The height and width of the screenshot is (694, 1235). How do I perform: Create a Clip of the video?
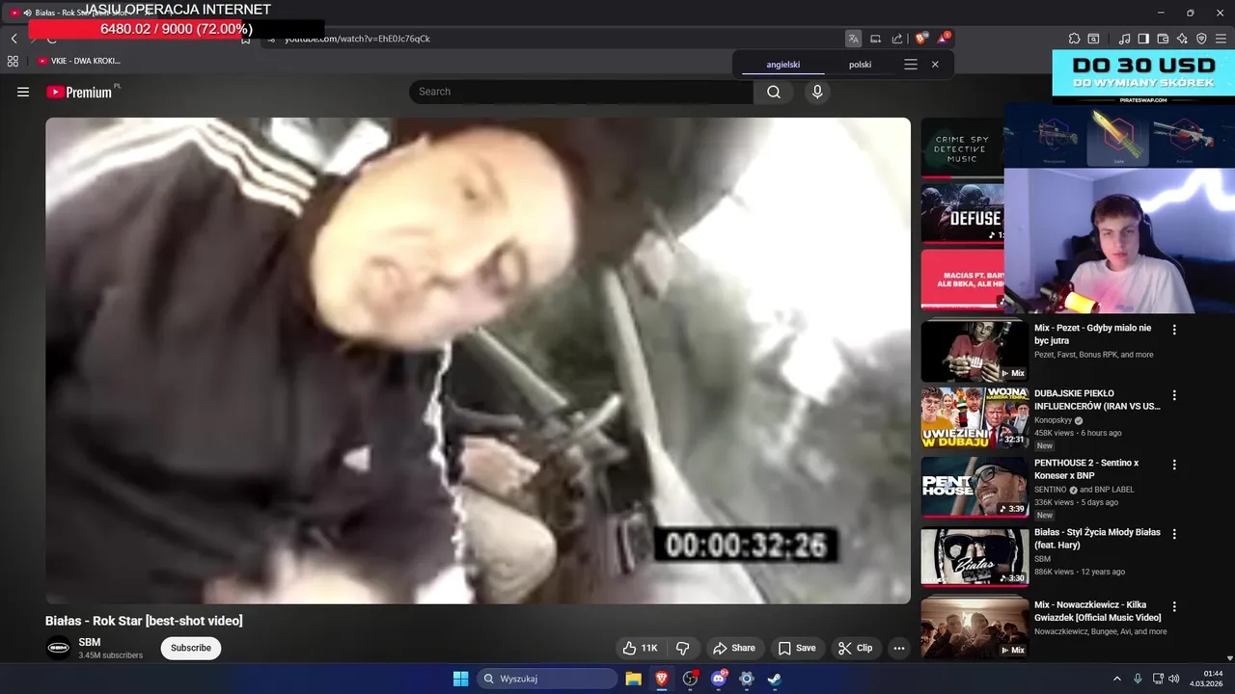[855, 648]
